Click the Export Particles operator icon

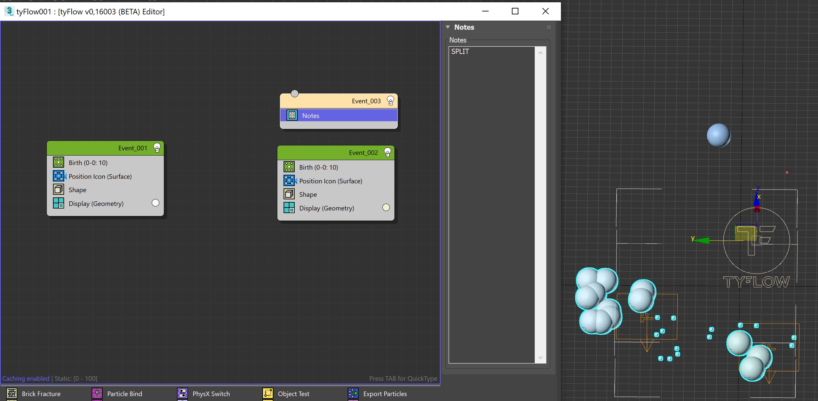point(353,393)
